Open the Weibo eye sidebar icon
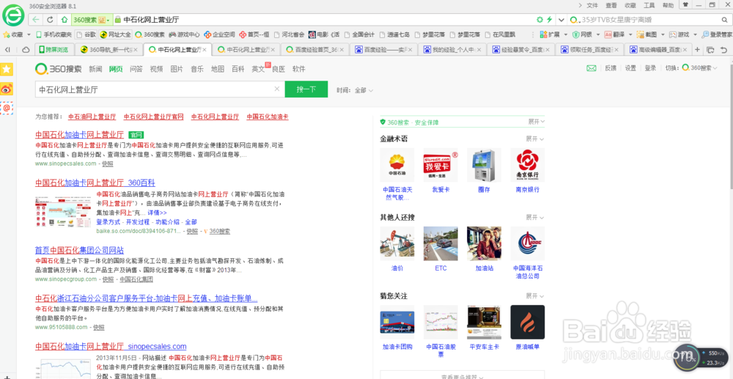Viewport: 733px width, 379px height. pyautogui.click(x=7, y=89)
